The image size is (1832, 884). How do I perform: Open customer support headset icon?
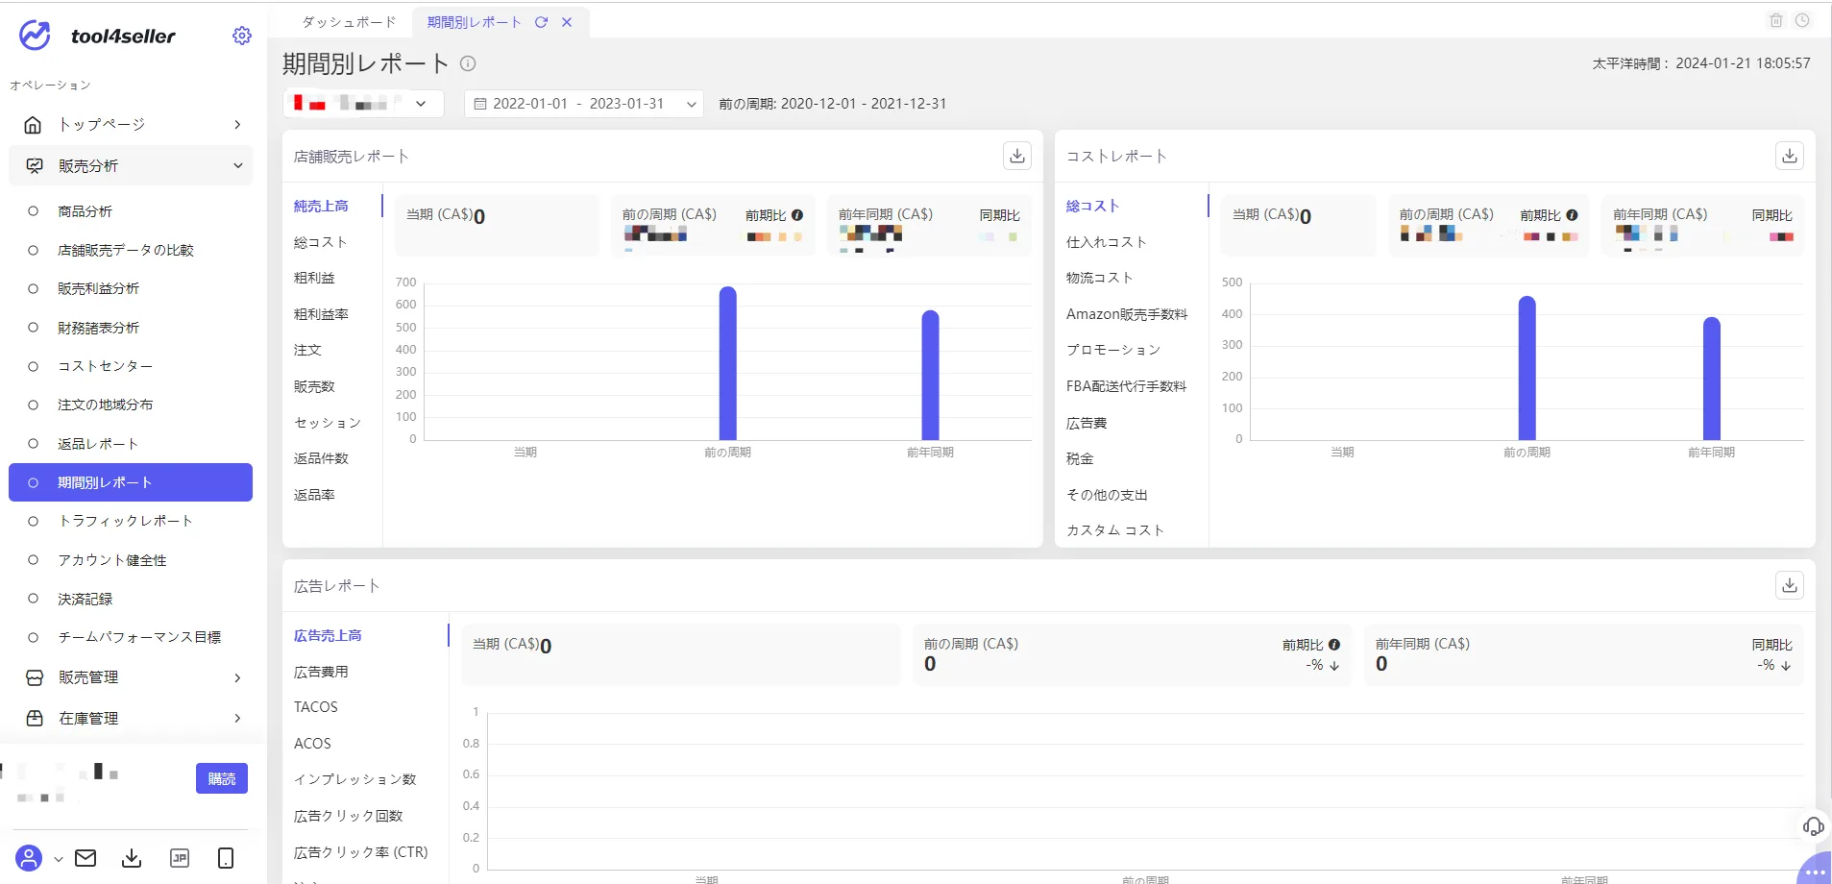click(1813, 826)
